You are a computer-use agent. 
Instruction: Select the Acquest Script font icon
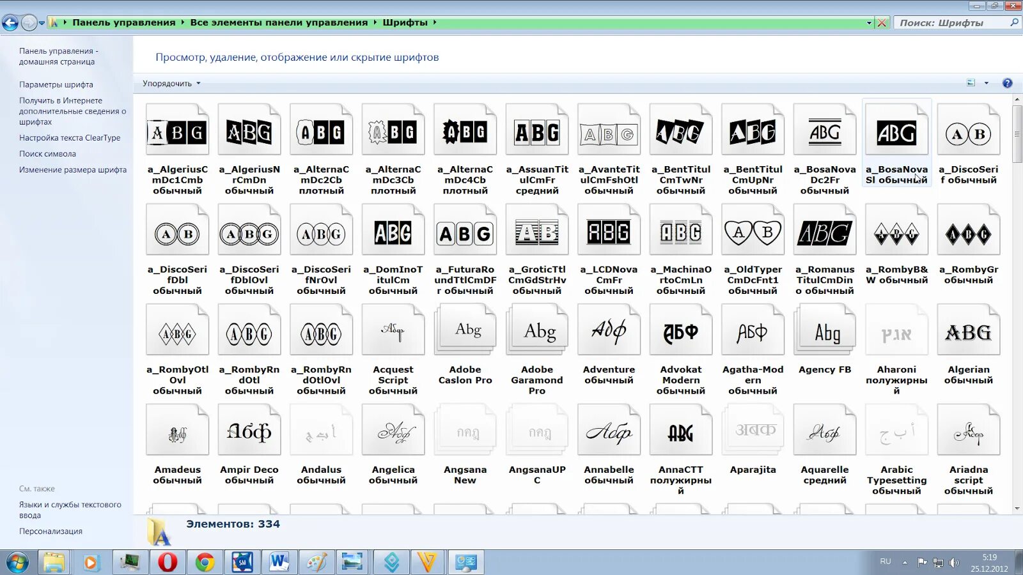click(x=393, y=330)
